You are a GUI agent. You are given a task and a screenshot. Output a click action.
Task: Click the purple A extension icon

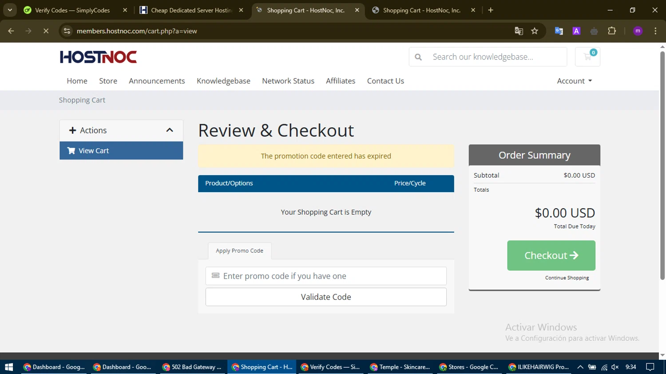[576, 31]
